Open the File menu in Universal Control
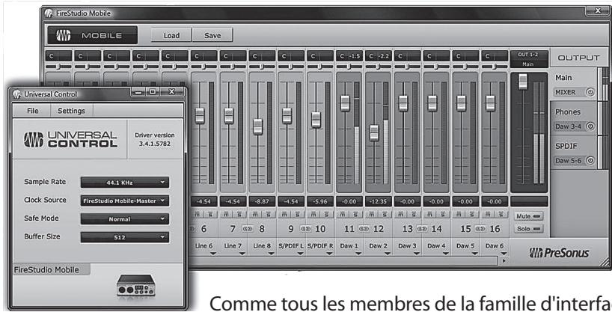This screenshot has width=612, height=312. [32, 111]
